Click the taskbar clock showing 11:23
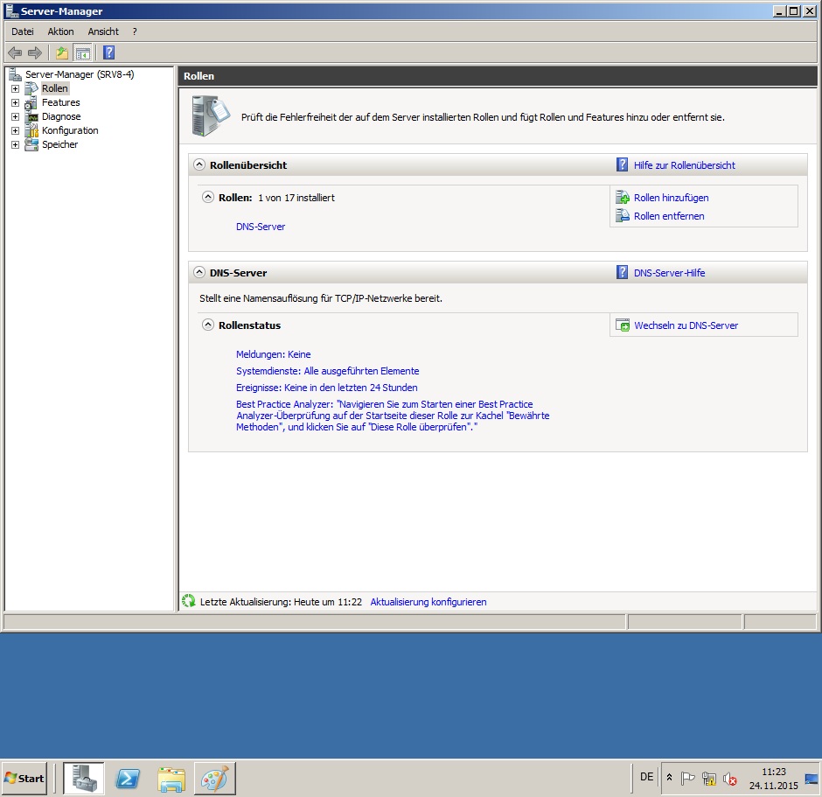 (773, 779)
